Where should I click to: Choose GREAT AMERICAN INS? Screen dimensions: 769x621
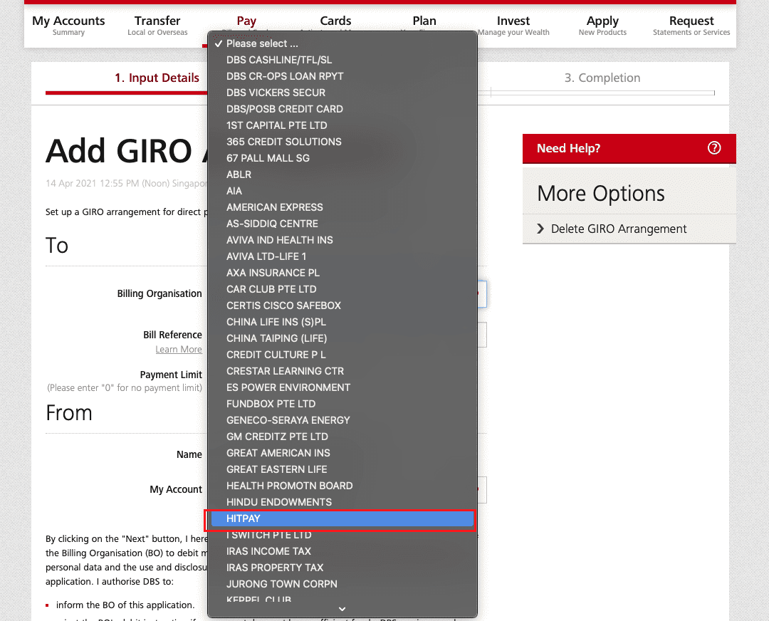click(342, 453)
